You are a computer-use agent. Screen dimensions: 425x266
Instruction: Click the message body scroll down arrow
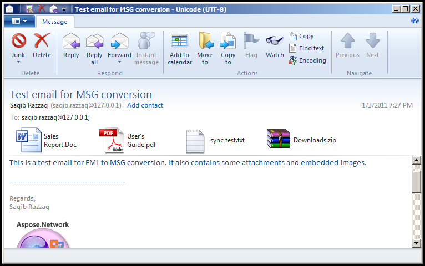pyautogui.click(x=417, y=243)
